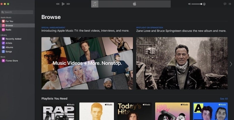Skip to previous track with rewind icon
The width and height of the screenshot is (234, 120).
tap(58, 4)
